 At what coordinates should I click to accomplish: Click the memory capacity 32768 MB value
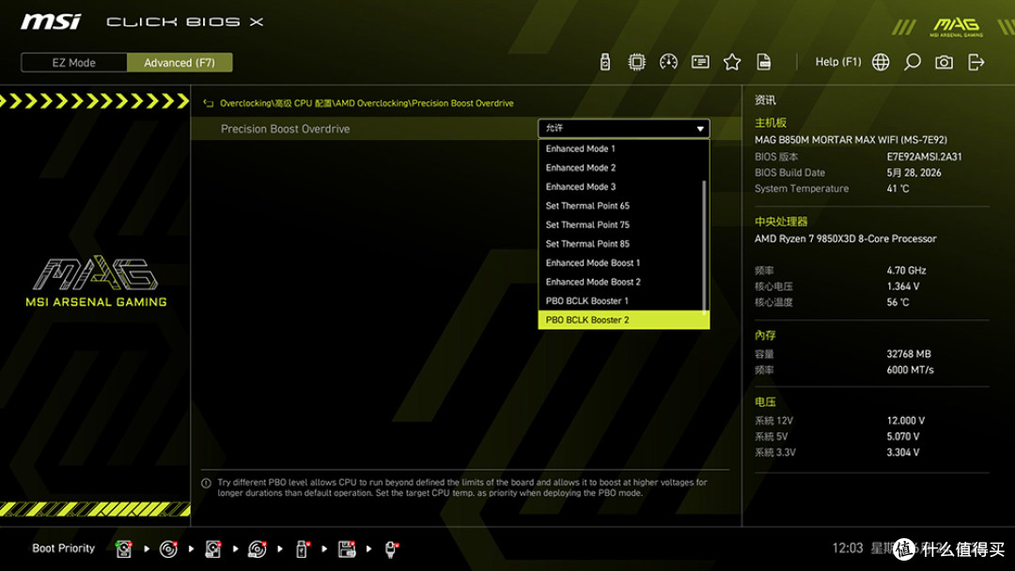(908, 354)
